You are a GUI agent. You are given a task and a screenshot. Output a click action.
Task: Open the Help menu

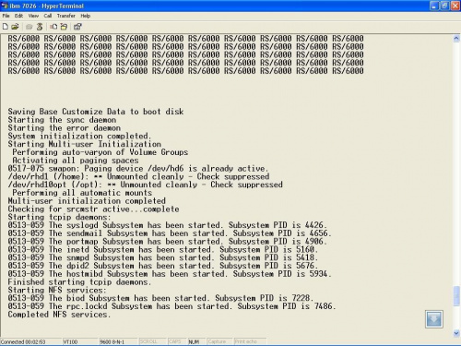(86, 16)
